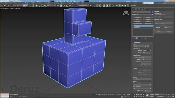Toggle Min. Angle checkbox
This screenshot has width=175, height=98.
pos(138,91)
